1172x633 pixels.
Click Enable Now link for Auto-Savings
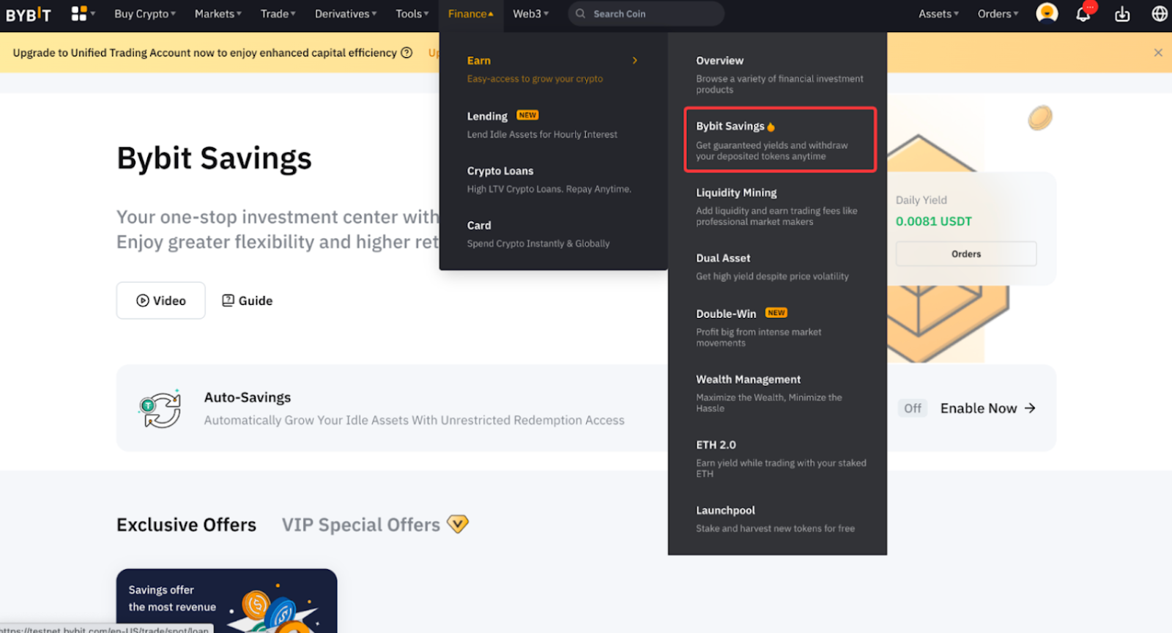(x=988, y=408)
